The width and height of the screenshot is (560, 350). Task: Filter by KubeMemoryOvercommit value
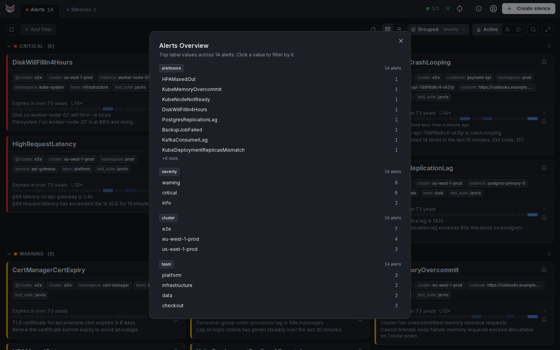point(280,89)
